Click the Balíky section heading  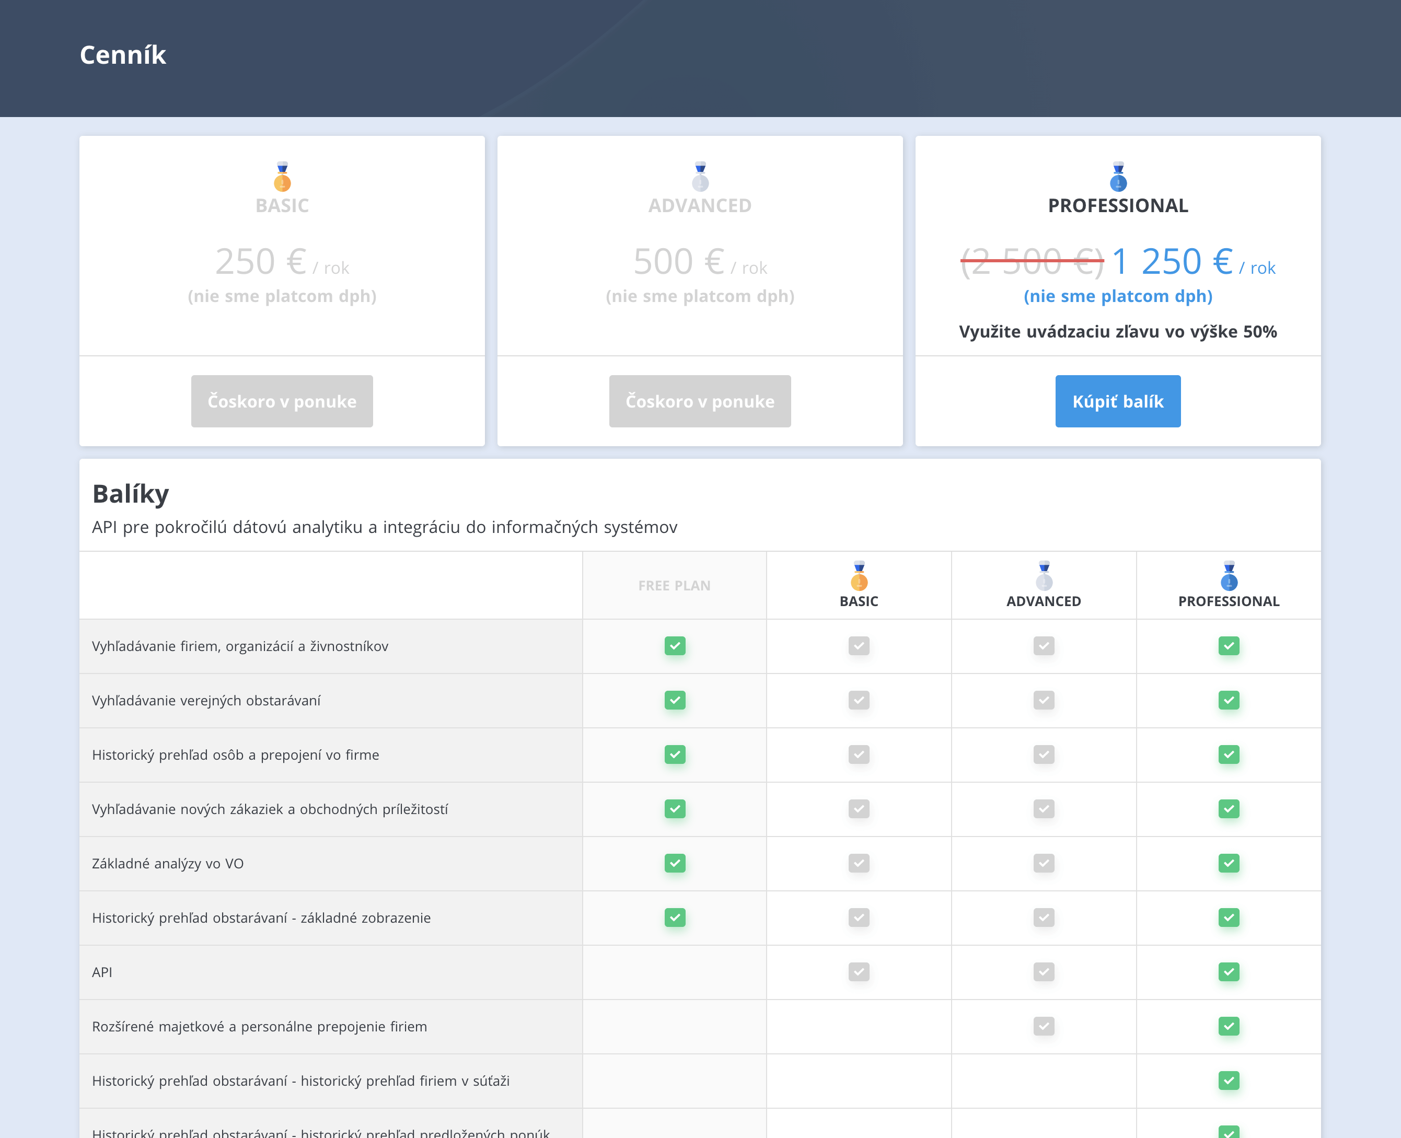(131, 494)
